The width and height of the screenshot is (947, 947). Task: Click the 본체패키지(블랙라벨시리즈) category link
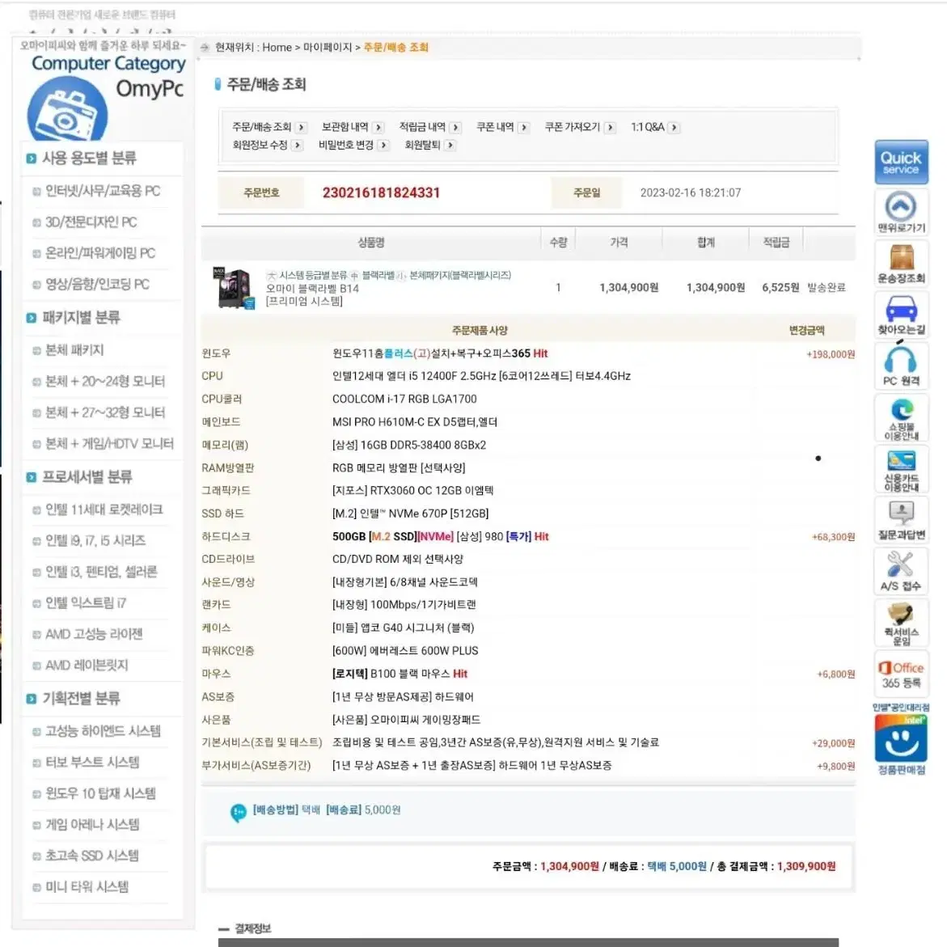[460, 276]
